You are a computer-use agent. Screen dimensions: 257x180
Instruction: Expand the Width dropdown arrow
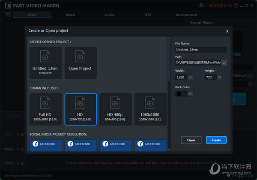[x=190, y=77]
